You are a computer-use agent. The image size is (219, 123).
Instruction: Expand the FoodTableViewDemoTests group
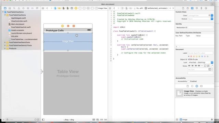click(x=5, y=42)
